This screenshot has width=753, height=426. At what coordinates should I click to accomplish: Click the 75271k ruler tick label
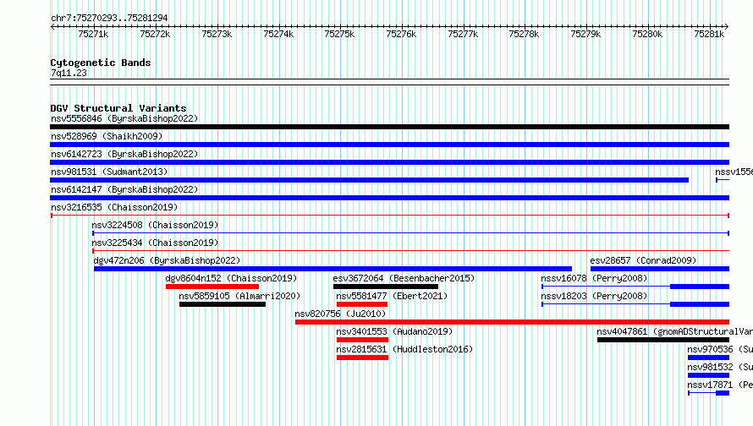pyautogui.click(x=93, y=34)
